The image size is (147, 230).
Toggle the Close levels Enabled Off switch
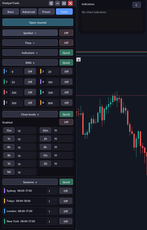[x=66, y=122]
